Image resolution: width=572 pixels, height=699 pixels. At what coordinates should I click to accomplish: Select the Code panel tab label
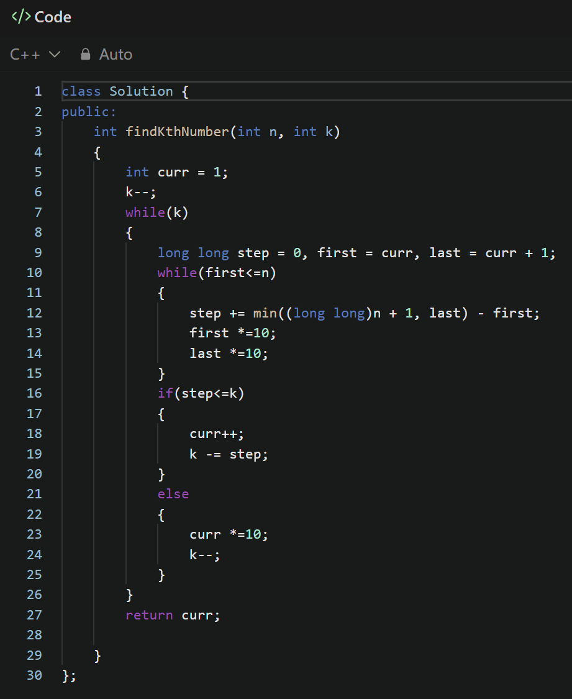pos(53,17)
